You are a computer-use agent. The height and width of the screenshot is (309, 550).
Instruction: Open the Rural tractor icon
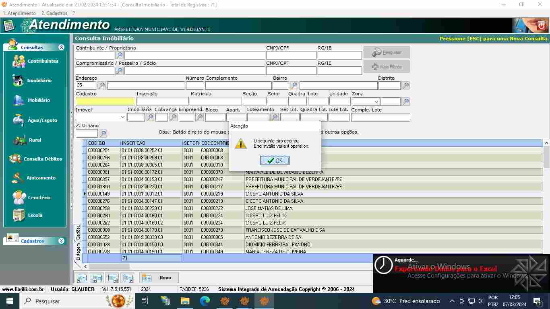pyautogui.click(x=20, y=140)
